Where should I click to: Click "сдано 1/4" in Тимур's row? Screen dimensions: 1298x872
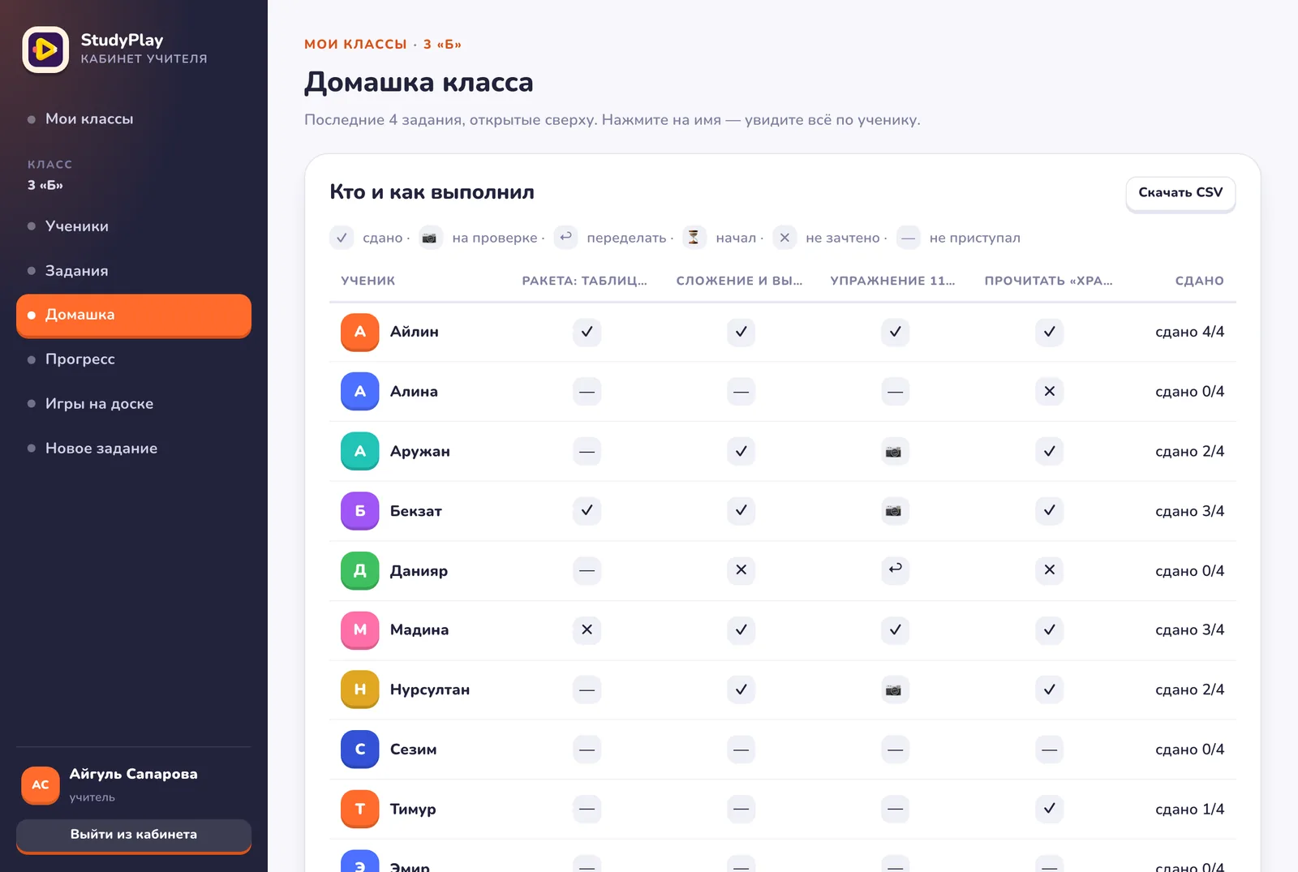pos(1189,809)
